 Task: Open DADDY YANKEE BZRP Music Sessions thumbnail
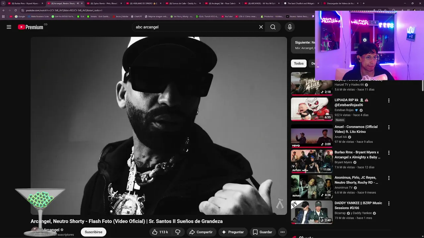click(x=312, y=212)
